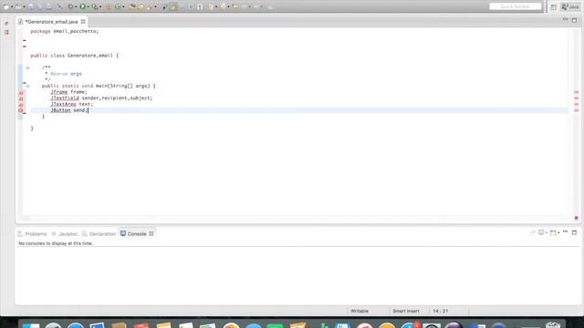The image size is (584, 328).
Task: Minimize the Console panel
Action: click(565, 231)
